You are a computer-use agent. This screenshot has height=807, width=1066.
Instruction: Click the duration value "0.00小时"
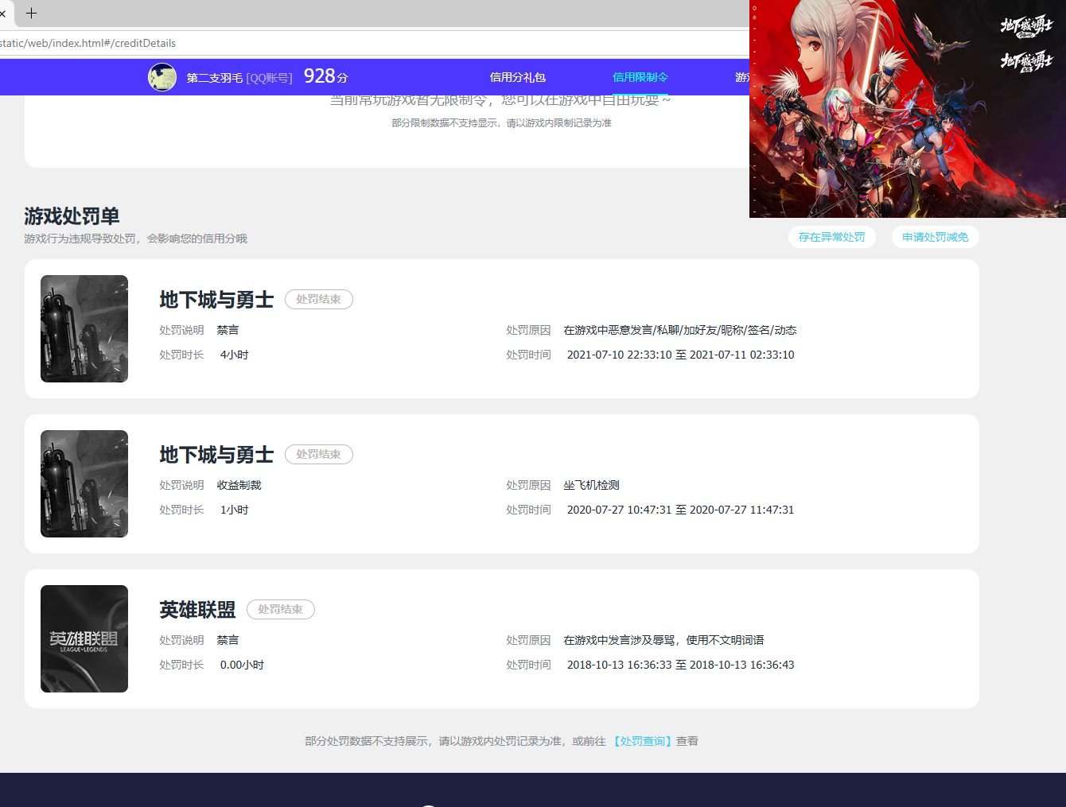click(242, 665)
